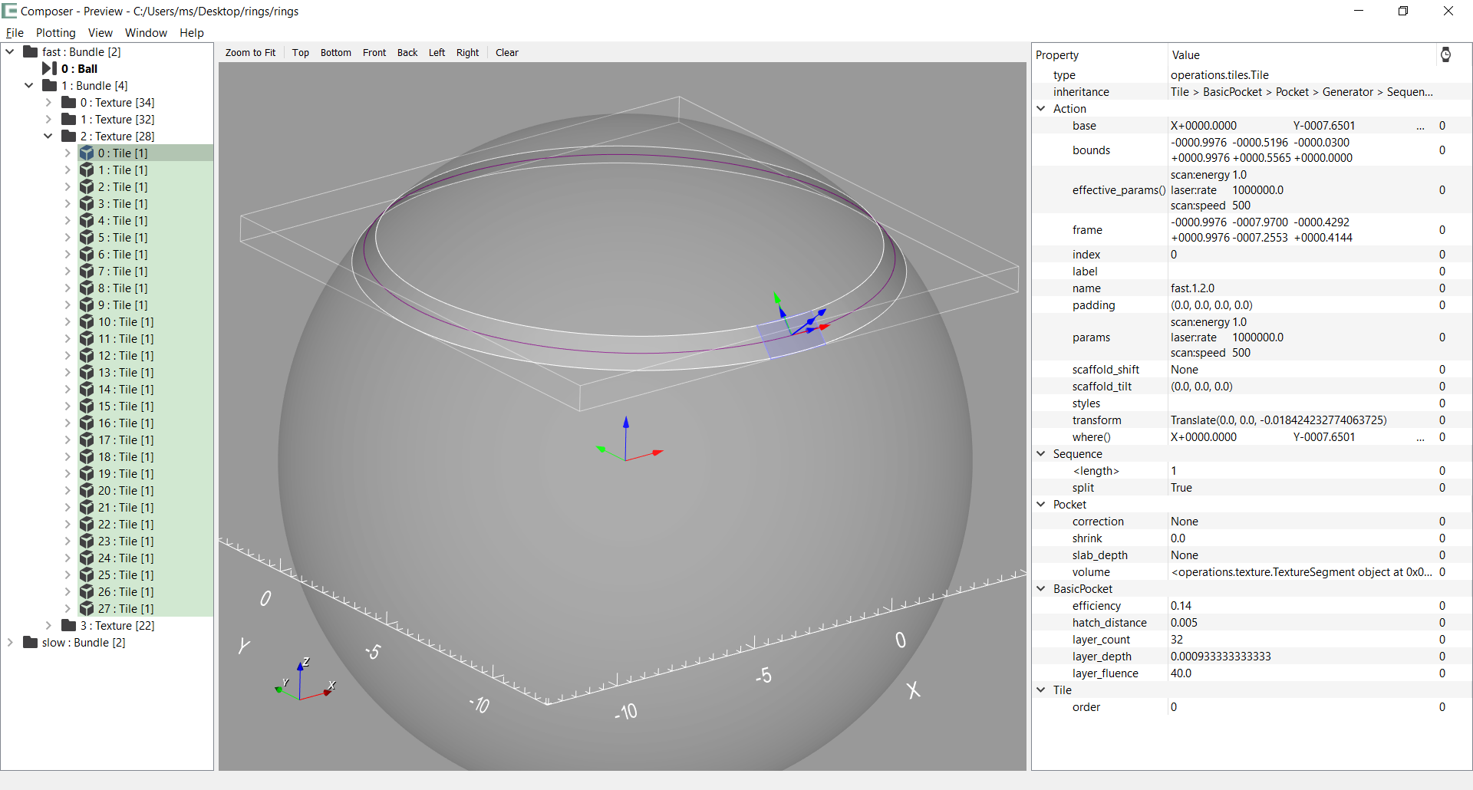The width and height of the screenshot is (1473, 790).
Task: Click the cube icon of 19 : Tile [1]
Action: [87, 473]
